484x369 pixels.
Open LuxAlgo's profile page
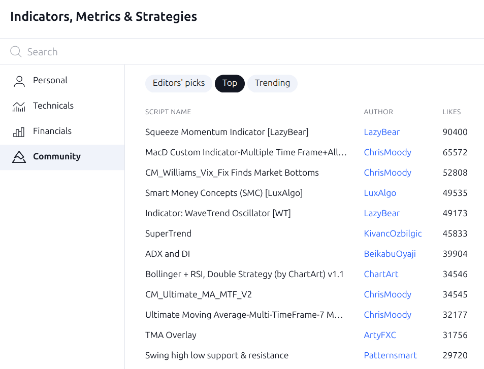[380, 193]
